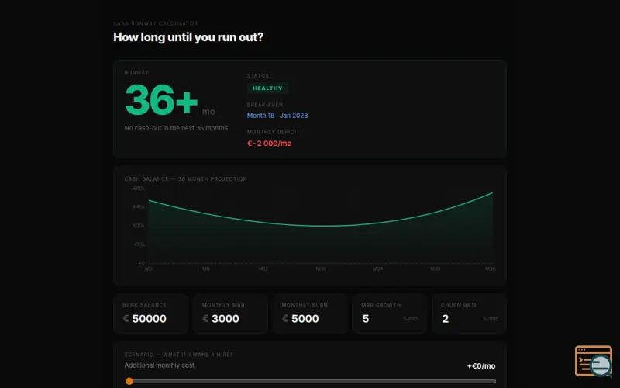Click the heading 'How long until you run out?'
620x388 pixels.
188,37
